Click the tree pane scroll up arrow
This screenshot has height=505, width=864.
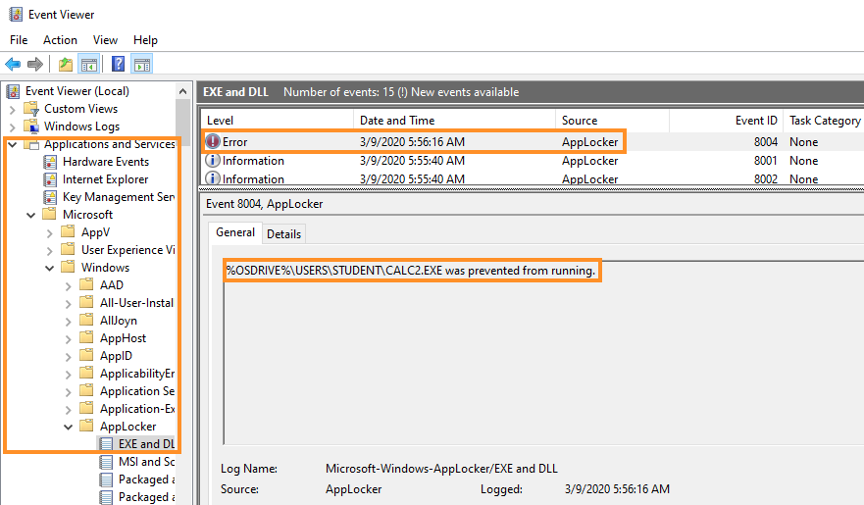(x=183, y=91)
